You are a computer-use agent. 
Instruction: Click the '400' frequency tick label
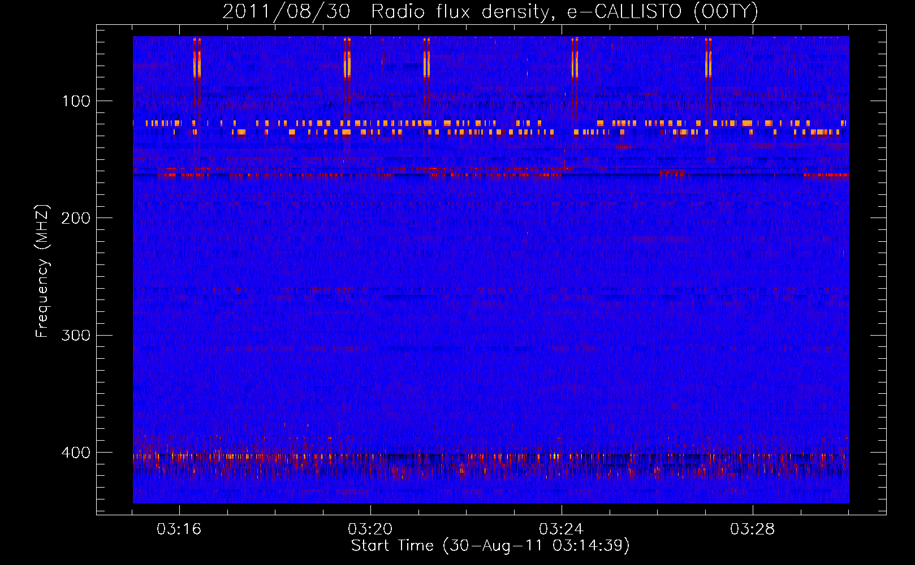tap(76, 453)
